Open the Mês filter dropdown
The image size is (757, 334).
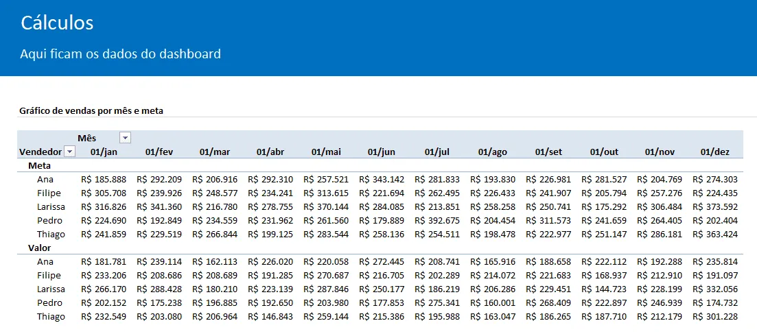125,138
